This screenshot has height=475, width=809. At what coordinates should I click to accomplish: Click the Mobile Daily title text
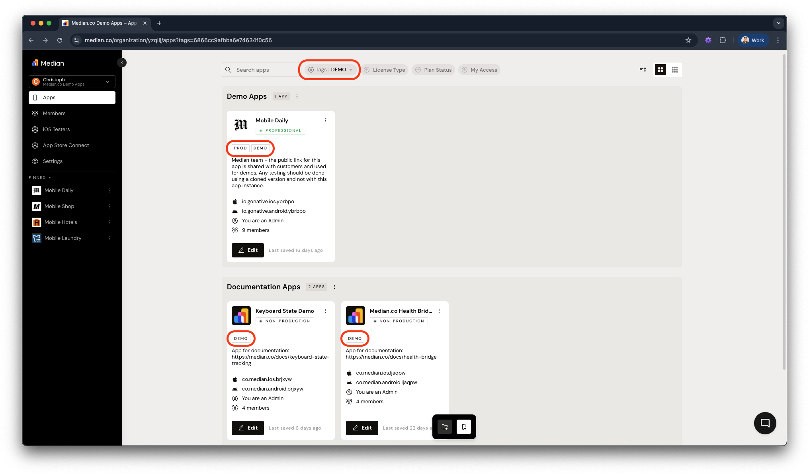click(x=272, y=120)
